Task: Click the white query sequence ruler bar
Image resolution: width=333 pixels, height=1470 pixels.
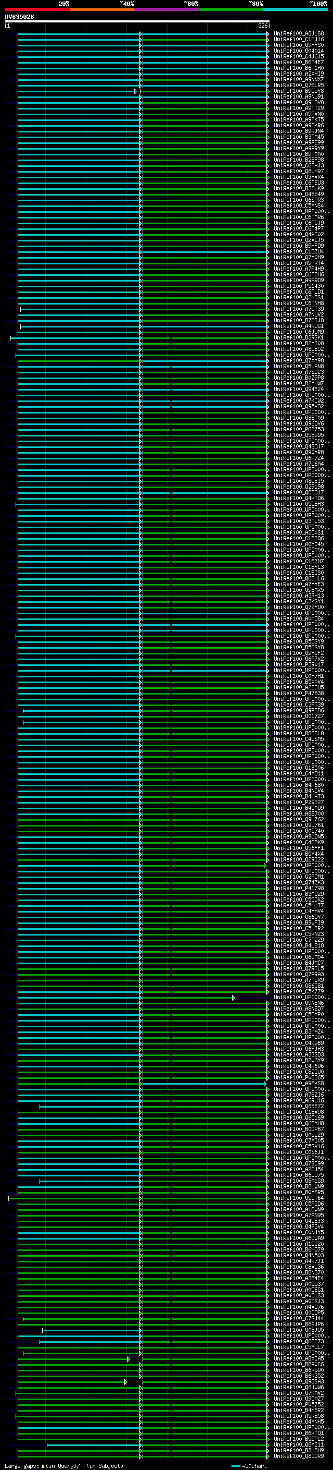Action: 137,21
